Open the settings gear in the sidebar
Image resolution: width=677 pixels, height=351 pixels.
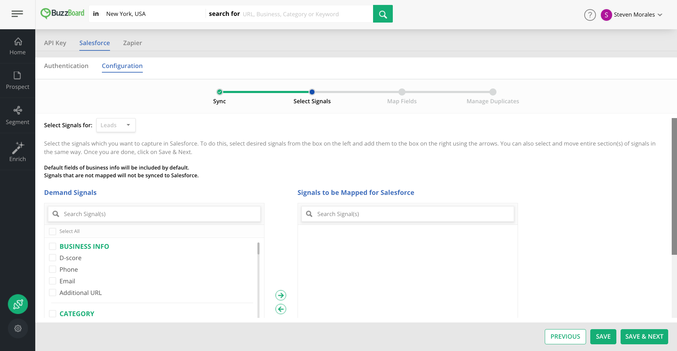point(18,328)
